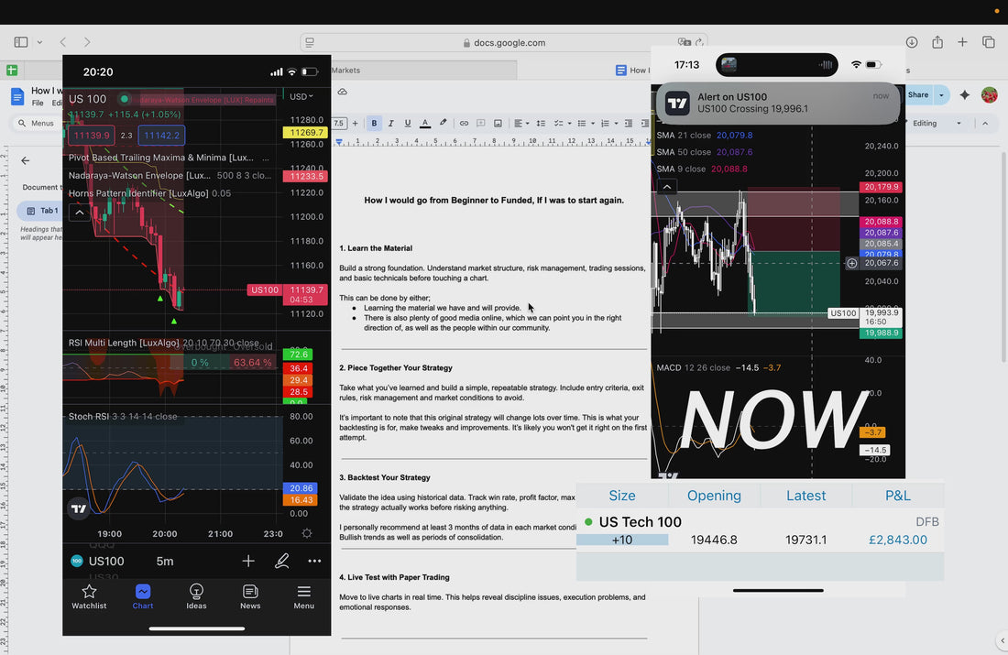Toggle underline formatting
This screenshot has height=655, width=1008.
(408, 123)
